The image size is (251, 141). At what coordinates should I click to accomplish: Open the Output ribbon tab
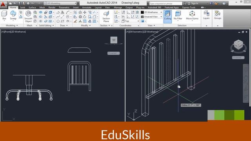(129, 7)
